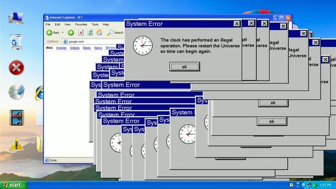Click the Windows start button
The image size is (336, 189).
13,185
